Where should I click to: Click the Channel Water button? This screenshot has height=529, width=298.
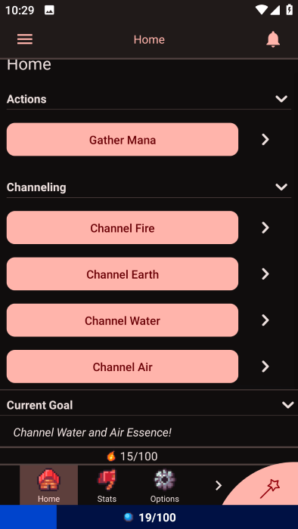pos(123,320)
